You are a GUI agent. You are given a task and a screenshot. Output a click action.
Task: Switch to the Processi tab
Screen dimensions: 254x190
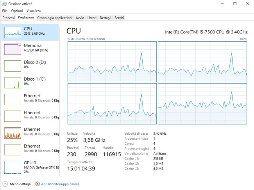pos(9,18)
